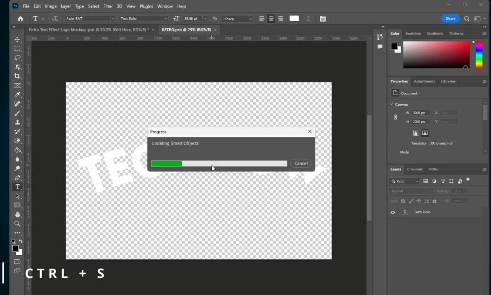Collapse the Canvas section

click(x=391, y=104)
